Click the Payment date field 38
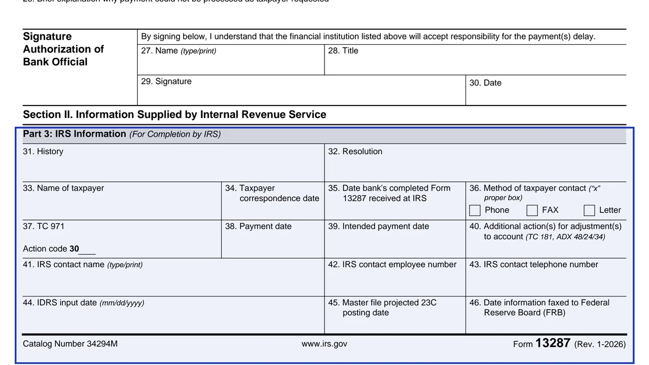 [273, 239]
